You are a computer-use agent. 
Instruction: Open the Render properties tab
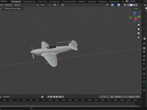tap(144, 48)
